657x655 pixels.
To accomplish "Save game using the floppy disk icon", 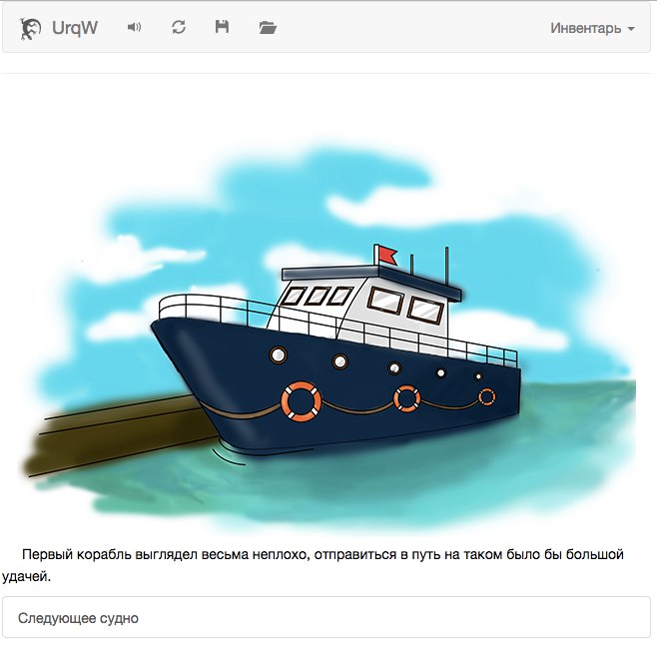I will click(x=222, y=27).
